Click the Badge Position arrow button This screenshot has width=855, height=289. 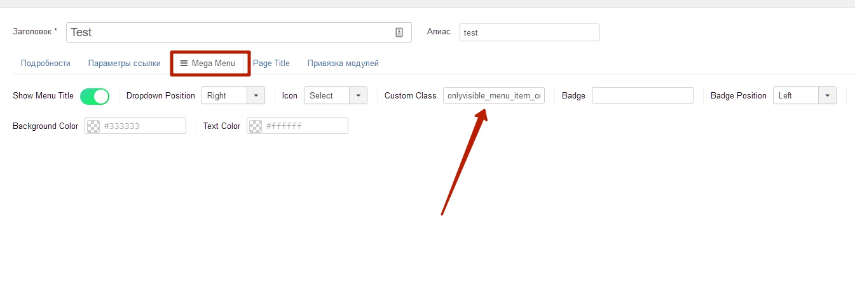point(827,96)
